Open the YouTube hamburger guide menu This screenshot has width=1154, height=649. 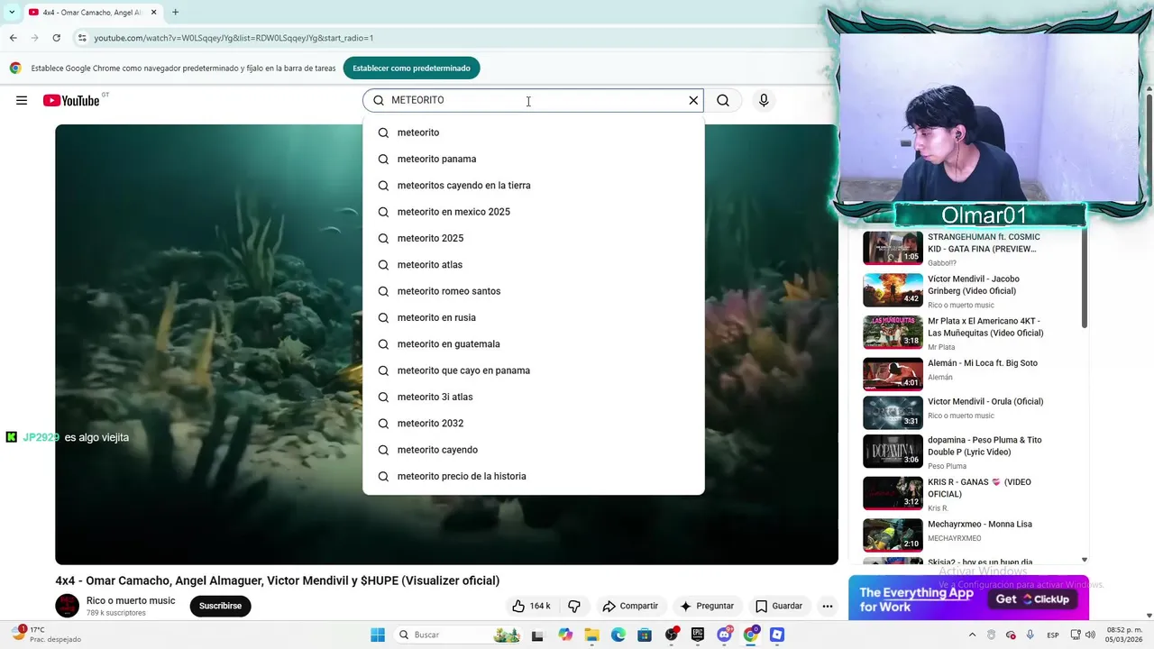coord(22,100)
